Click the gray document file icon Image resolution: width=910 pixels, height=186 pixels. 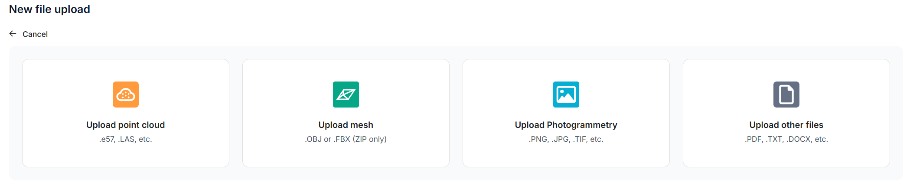click(786, 95)
